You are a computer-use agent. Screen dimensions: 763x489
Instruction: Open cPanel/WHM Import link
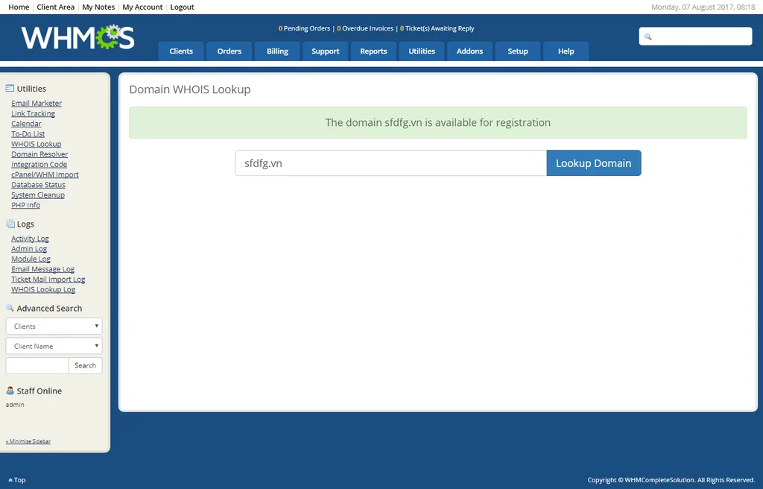(x=45, y=174)
